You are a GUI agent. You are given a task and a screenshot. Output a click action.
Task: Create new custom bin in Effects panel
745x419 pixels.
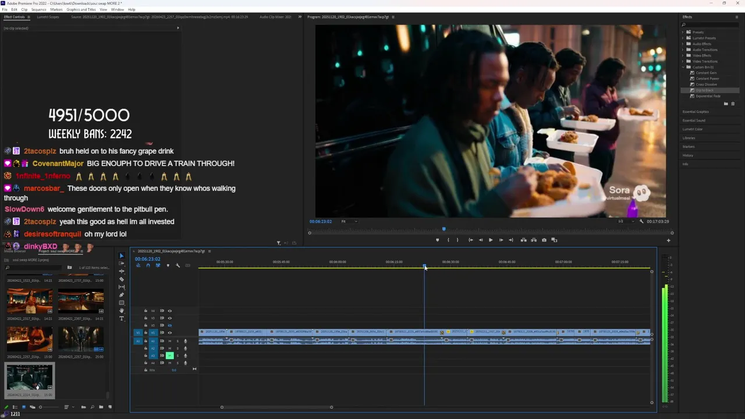(726, 104)
